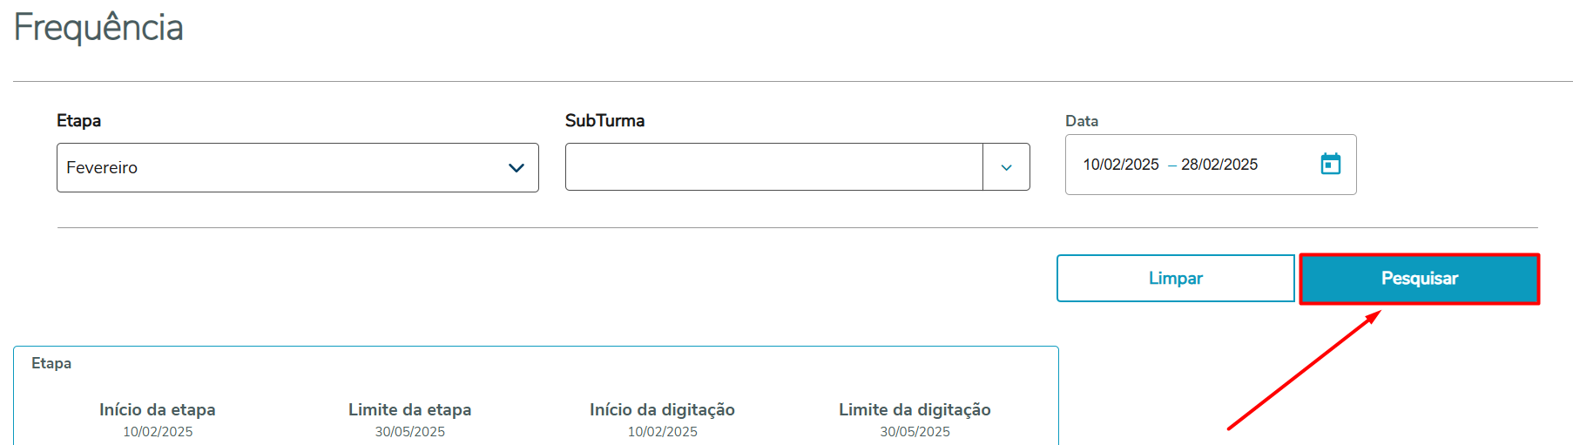
Task: Click the SubTurma field label
Action: coord(604,121)
